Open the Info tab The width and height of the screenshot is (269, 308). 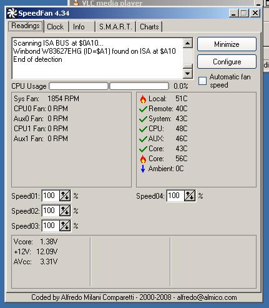82,27
